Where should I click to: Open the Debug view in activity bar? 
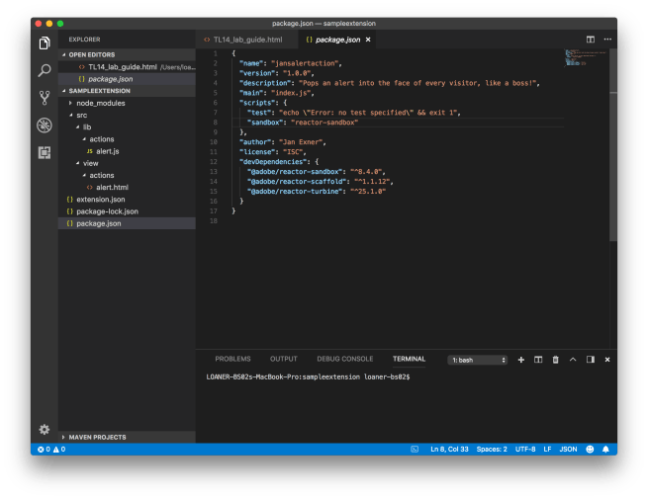45,125
